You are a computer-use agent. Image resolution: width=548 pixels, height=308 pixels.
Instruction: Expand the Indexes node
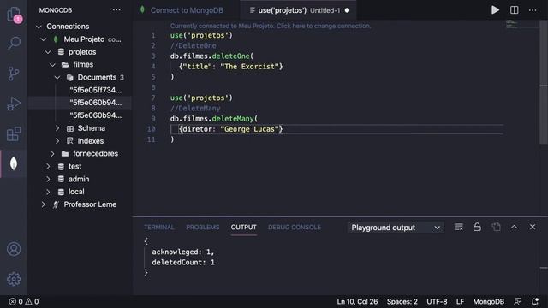coord(57,141)
